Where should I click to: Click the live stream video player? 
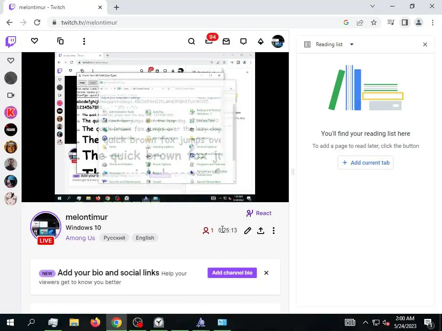click(155, 127)
